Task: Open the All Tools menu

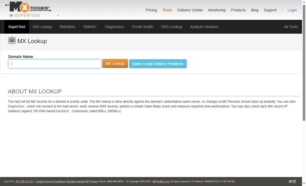Action: [290, 27]
